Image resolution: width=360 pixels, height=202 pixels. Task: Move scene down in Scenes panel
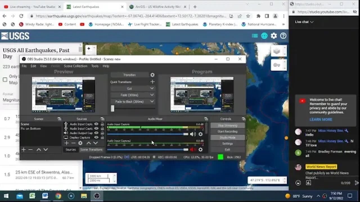[x=46, y=150]
